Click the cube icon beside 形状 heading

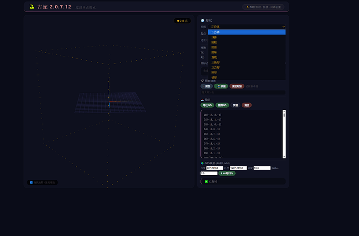pyautogui.click(x=202, y=20)
